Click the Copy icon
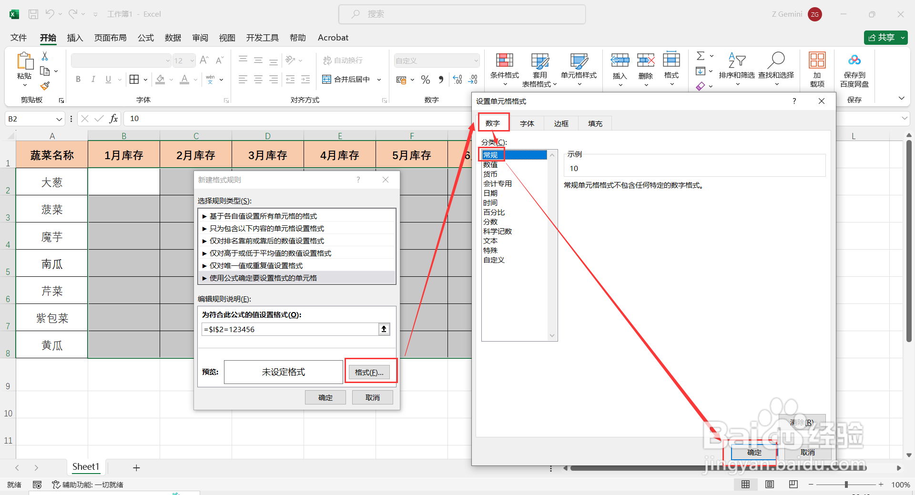The image size is (915, 495). pyautogui.click(x=45, y=71)
